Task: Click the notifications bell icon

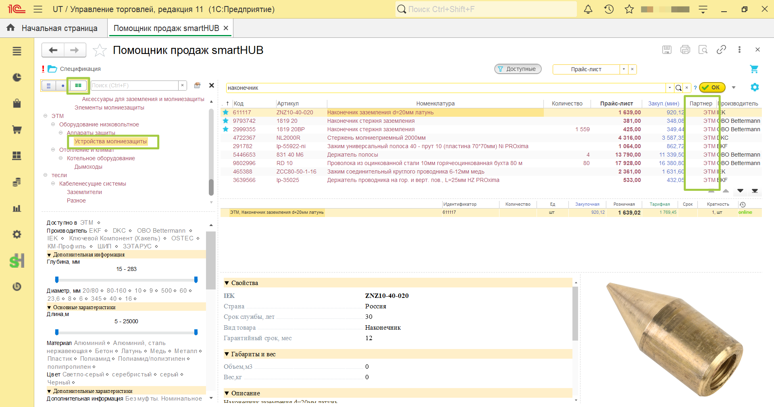Action: (588, 9)
